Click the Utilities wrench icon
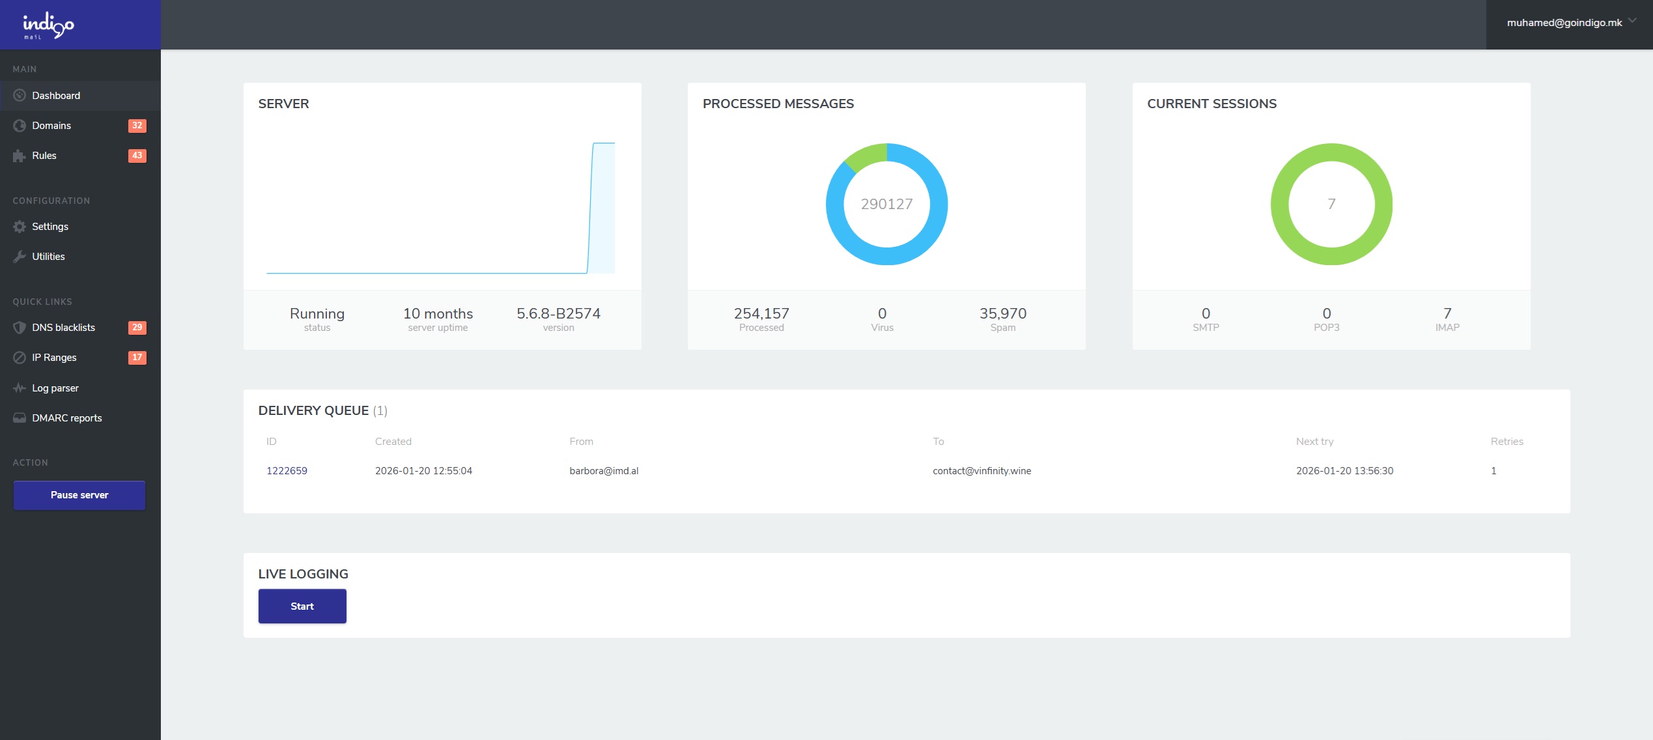 coord(20,257)
